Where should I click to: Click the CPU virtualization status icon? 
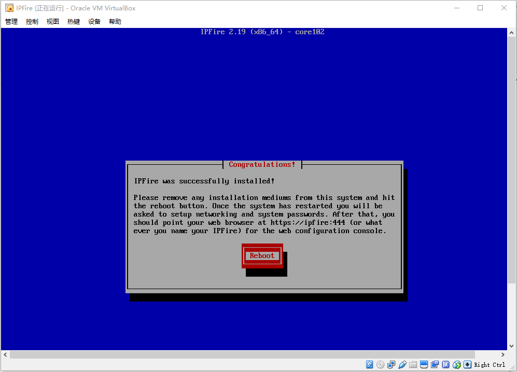(x=445, y=364)
